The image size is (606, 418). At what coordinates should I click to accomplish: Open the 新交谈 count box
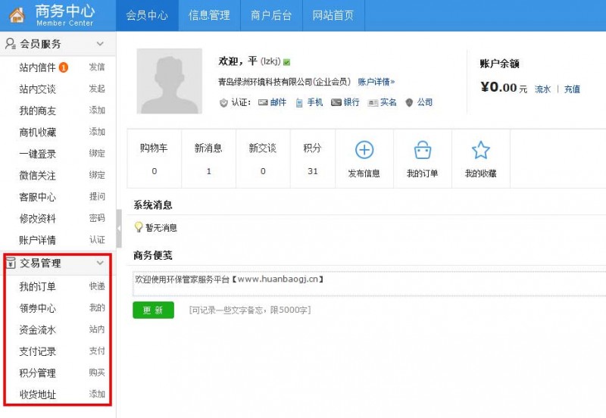tap(263, 159)
